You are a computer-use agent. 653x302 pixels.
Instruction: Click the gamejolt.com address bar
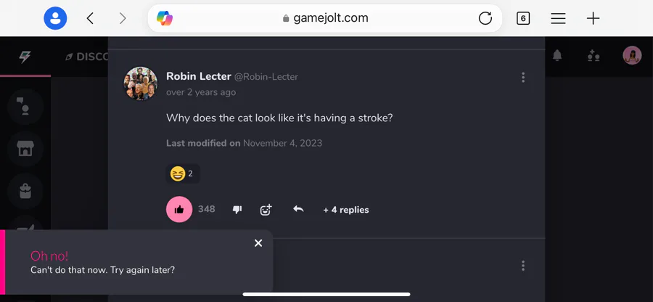coord(325,18)
